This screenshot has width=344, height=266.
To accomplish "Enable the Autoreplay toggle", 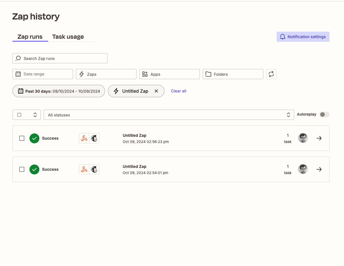I will click(324, 114).
